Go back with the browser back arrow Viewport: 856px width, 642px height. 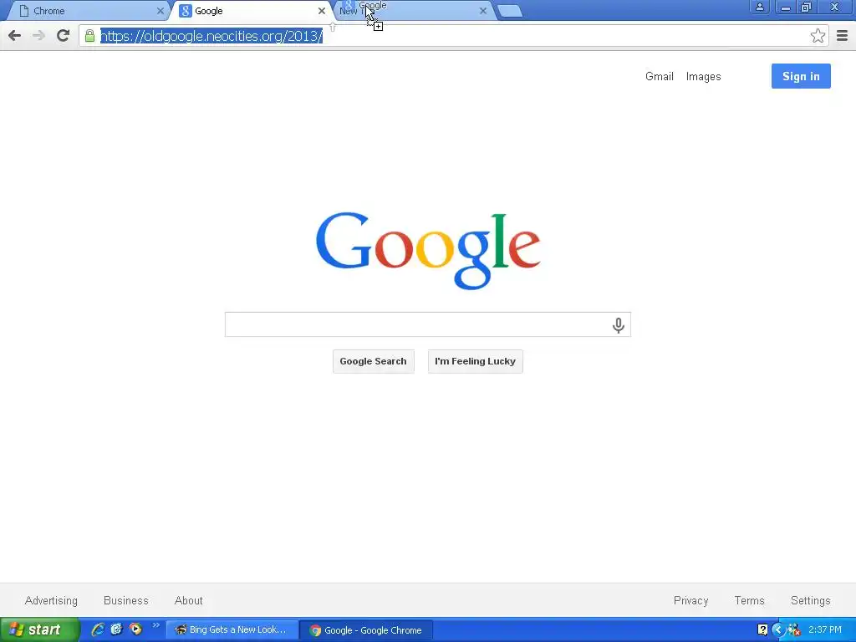pyautogui.click(x=15, y=36)
